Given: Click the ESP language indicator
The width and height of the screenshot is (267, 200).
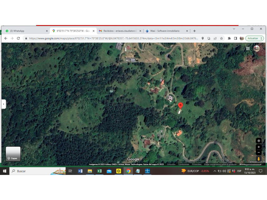Looking at the screenshot, I should [239, 171].
